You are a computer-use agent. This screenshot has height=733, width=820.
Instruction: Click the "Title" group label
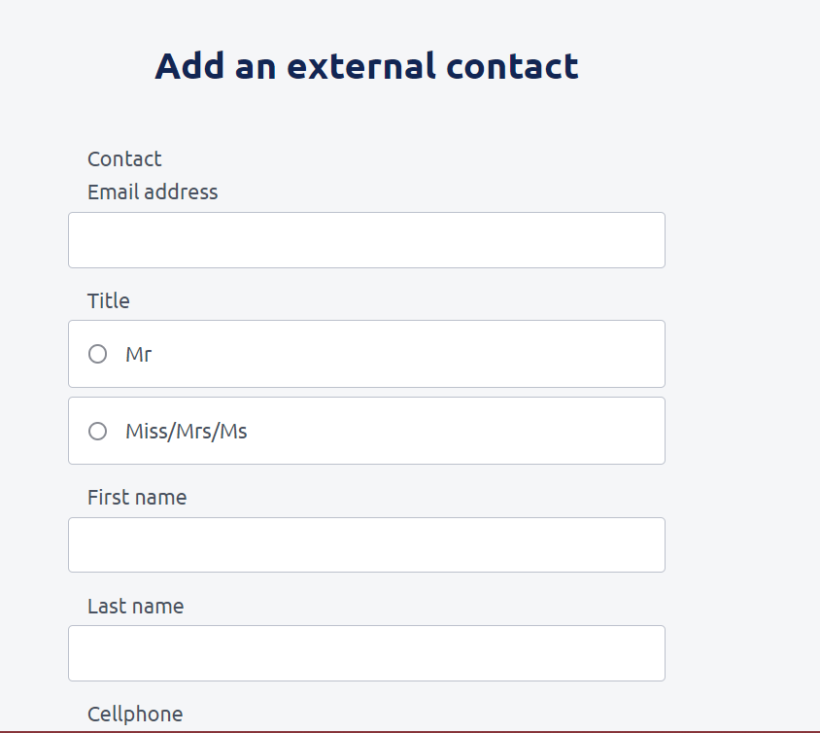point(109,300)
